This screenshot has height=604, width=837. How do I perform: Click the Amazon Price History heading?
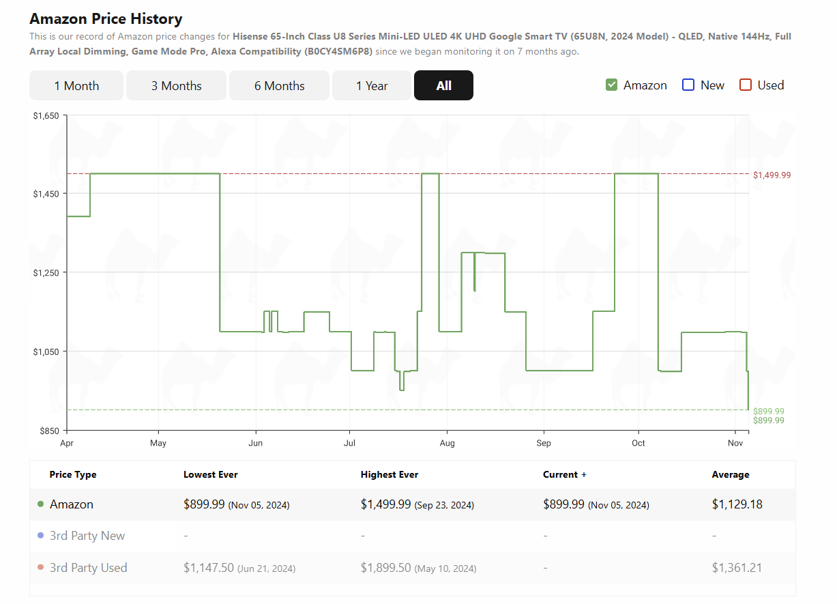click(x=106, y=18)
